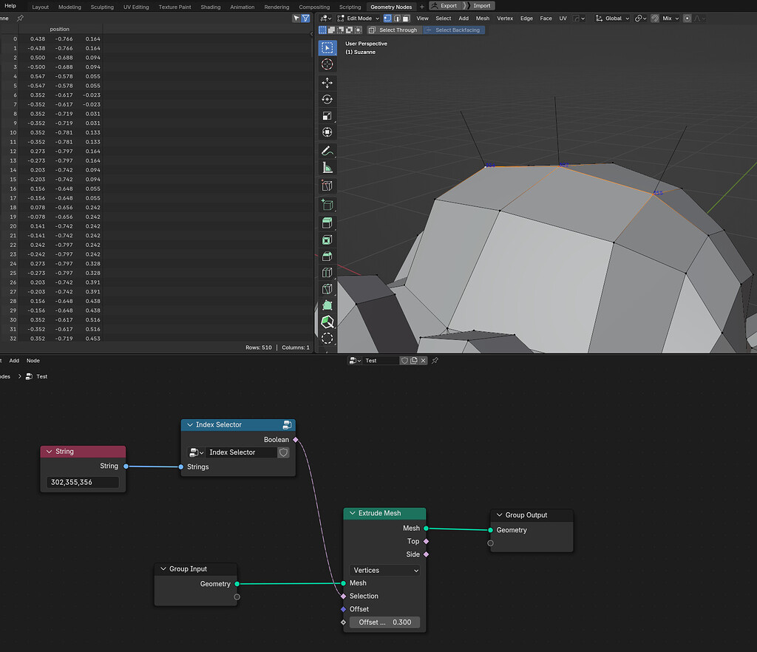Open the 3D viewport editor type menu
This screenshot has height=652, width=757.
pos(325,18)
